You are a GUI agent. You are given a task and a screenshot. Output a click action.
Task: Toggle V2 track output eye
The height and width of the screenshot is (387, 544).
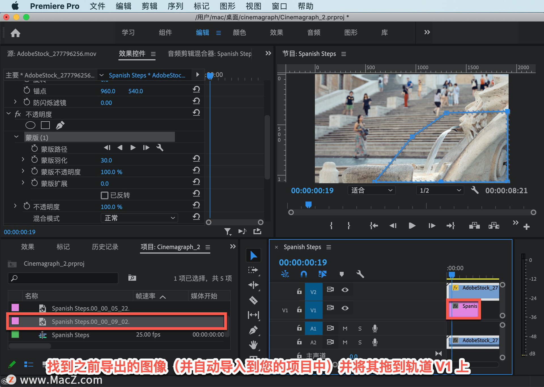[x=345, y=290]
